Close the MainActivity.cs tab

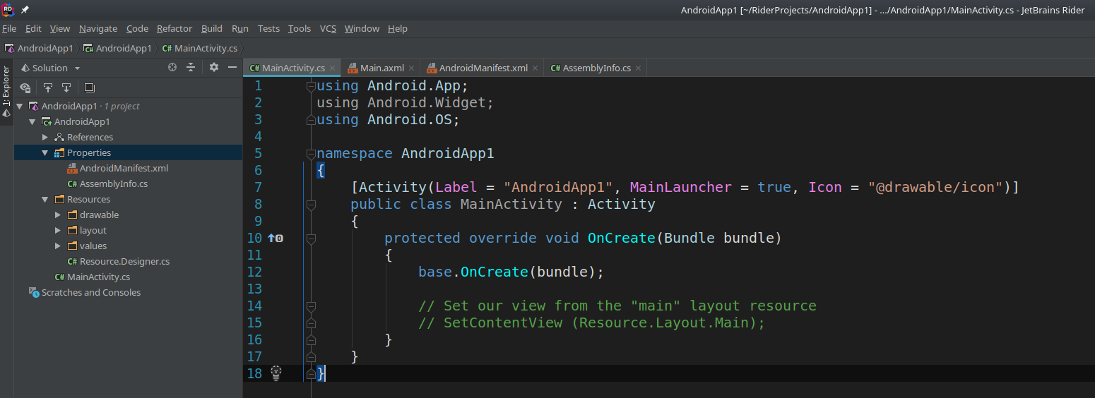tap(333, 68)
